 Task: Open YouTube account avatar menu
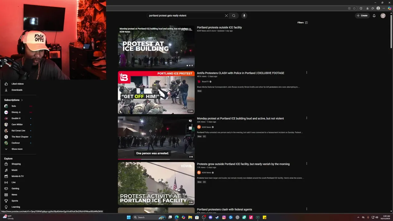click(383, 16)
